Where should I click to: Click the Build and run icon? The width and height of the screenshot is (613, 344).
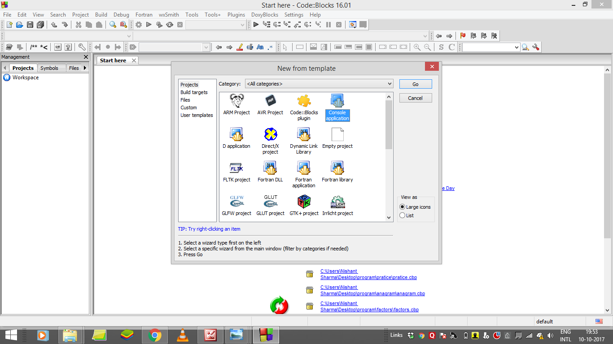pyautogui.click(x=159, y=25)
